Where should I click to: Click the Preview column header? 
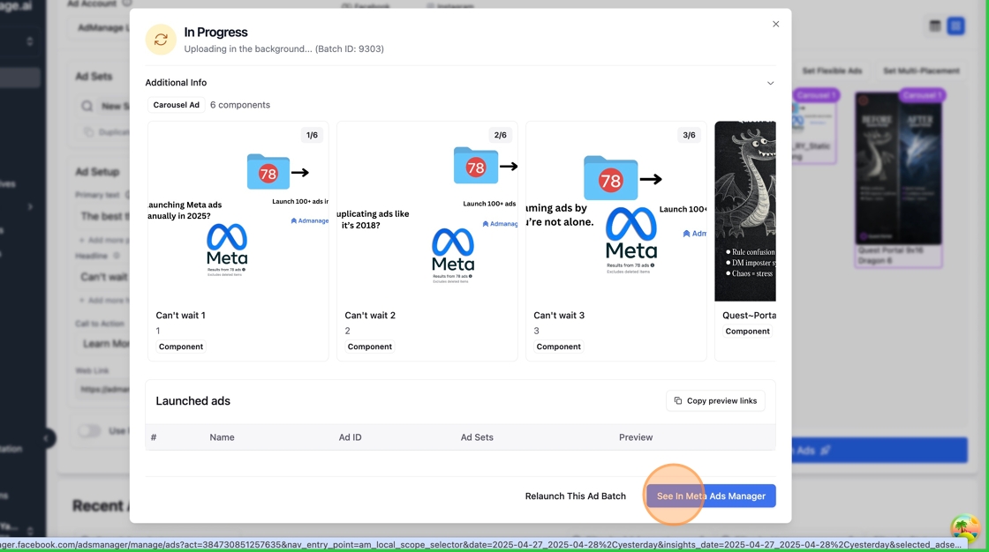point(636,437)
